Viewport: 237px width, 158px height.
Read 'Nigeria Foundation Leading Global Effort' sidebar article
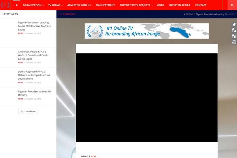[34, 26]
